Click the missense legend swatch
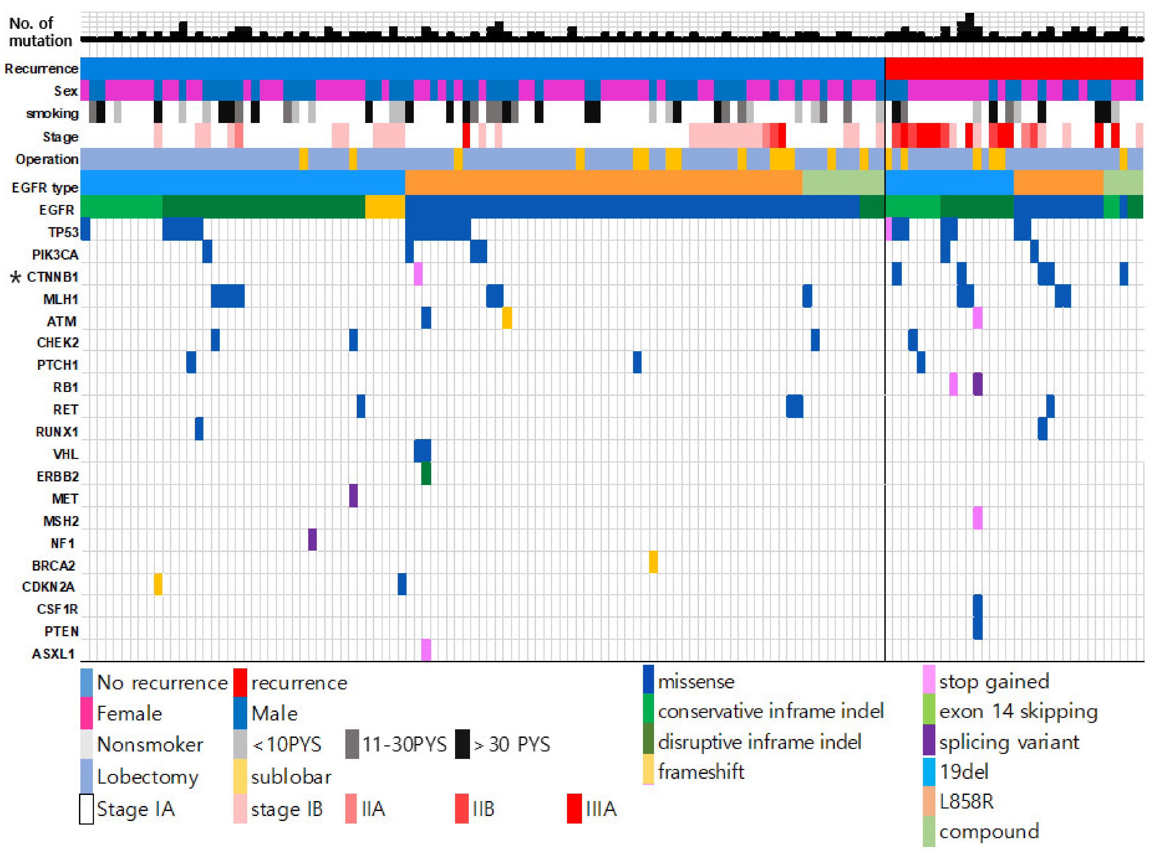 (648, 680)
